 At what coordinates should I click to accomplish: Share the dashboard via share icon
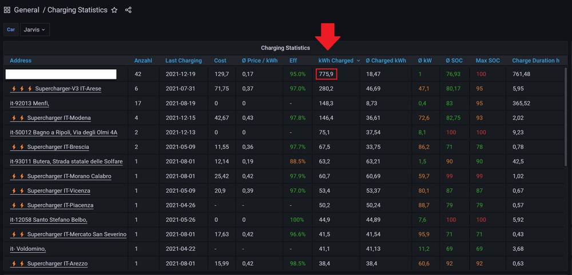[128, 10]
